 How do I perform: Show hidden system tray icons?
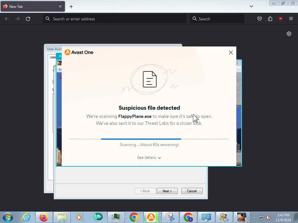[x=254, y=217]
